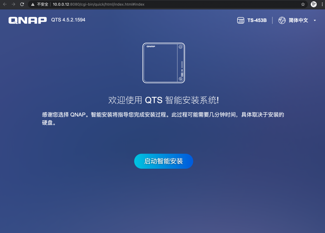Click the globe language icon
The image size is (325, 233).
(x=282, y=20)
